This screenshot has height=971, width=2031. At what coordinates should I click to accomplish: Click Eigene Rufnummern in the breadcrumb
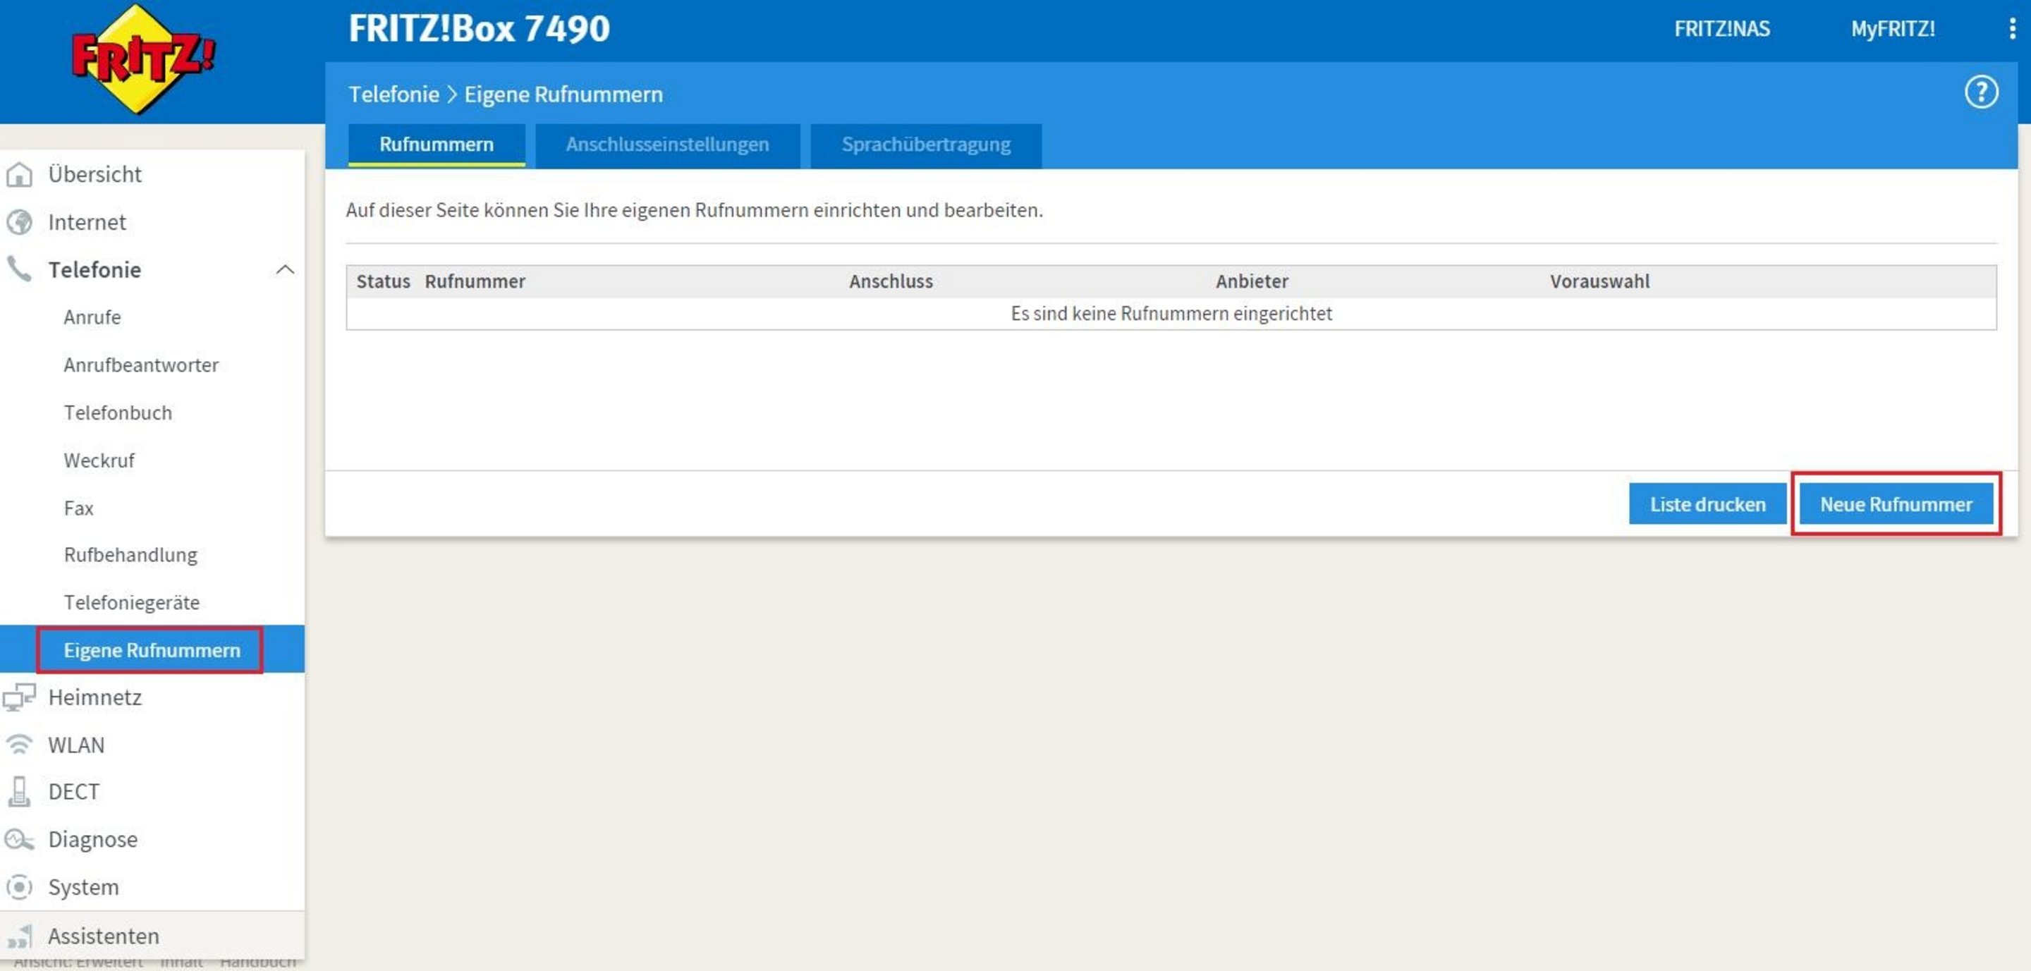coord(563,94)
